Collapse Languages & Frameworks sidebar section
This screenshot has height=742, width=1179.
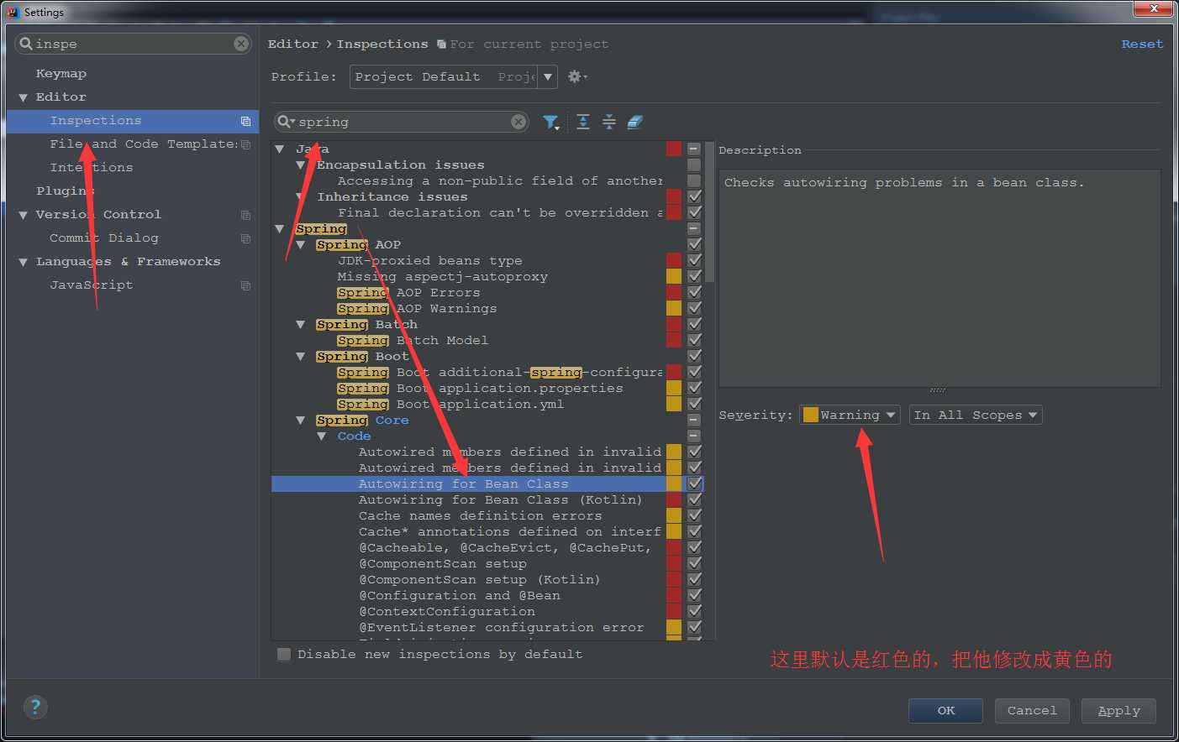[x=23, y=262]
